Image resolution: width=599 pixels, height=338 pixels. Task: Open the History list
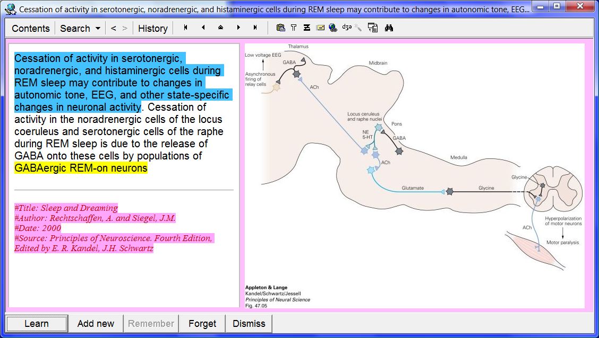(152, 29)
